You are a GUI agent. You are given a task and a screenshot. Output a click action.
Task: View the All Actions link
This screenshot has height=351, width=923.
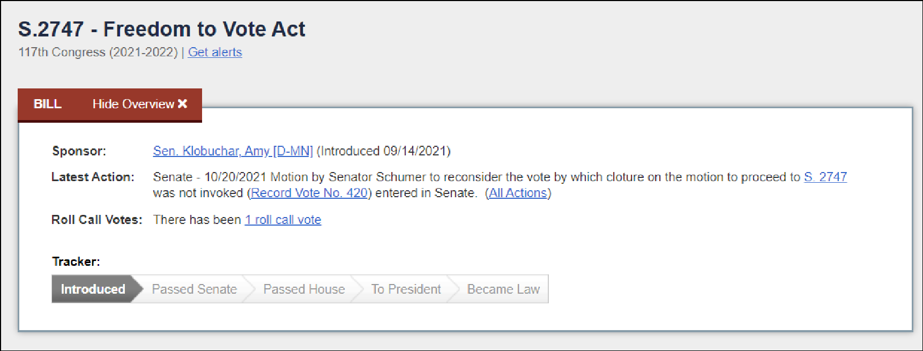point(518,193)
